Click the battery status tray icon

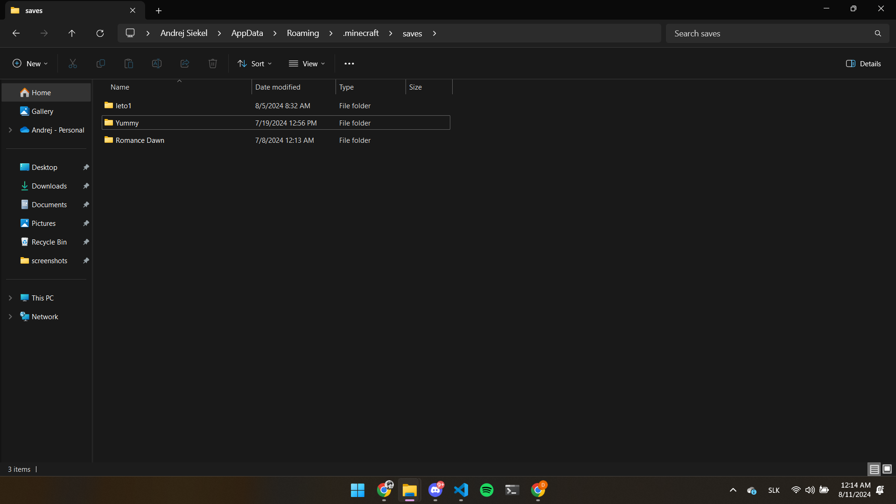tap(824, 490)
